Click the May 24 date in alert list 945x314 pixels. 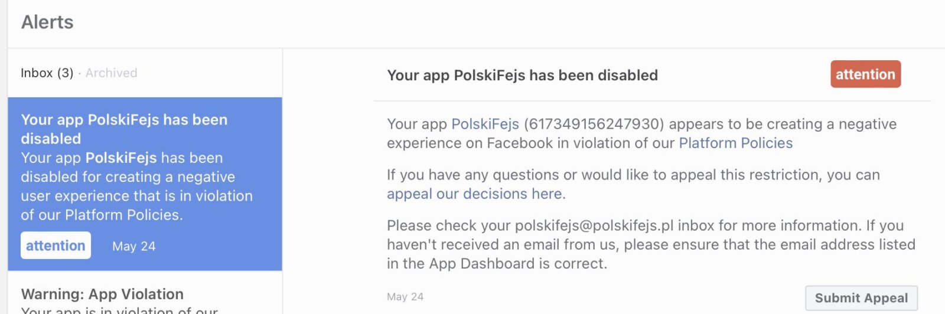tap(133, 246)
